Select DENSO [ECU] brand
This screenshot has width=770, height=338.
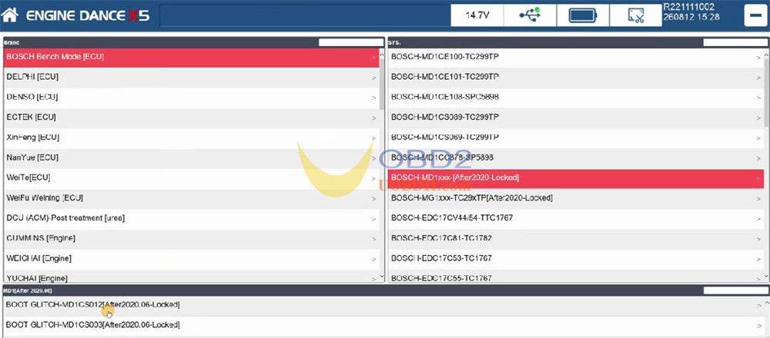(192, 98)
